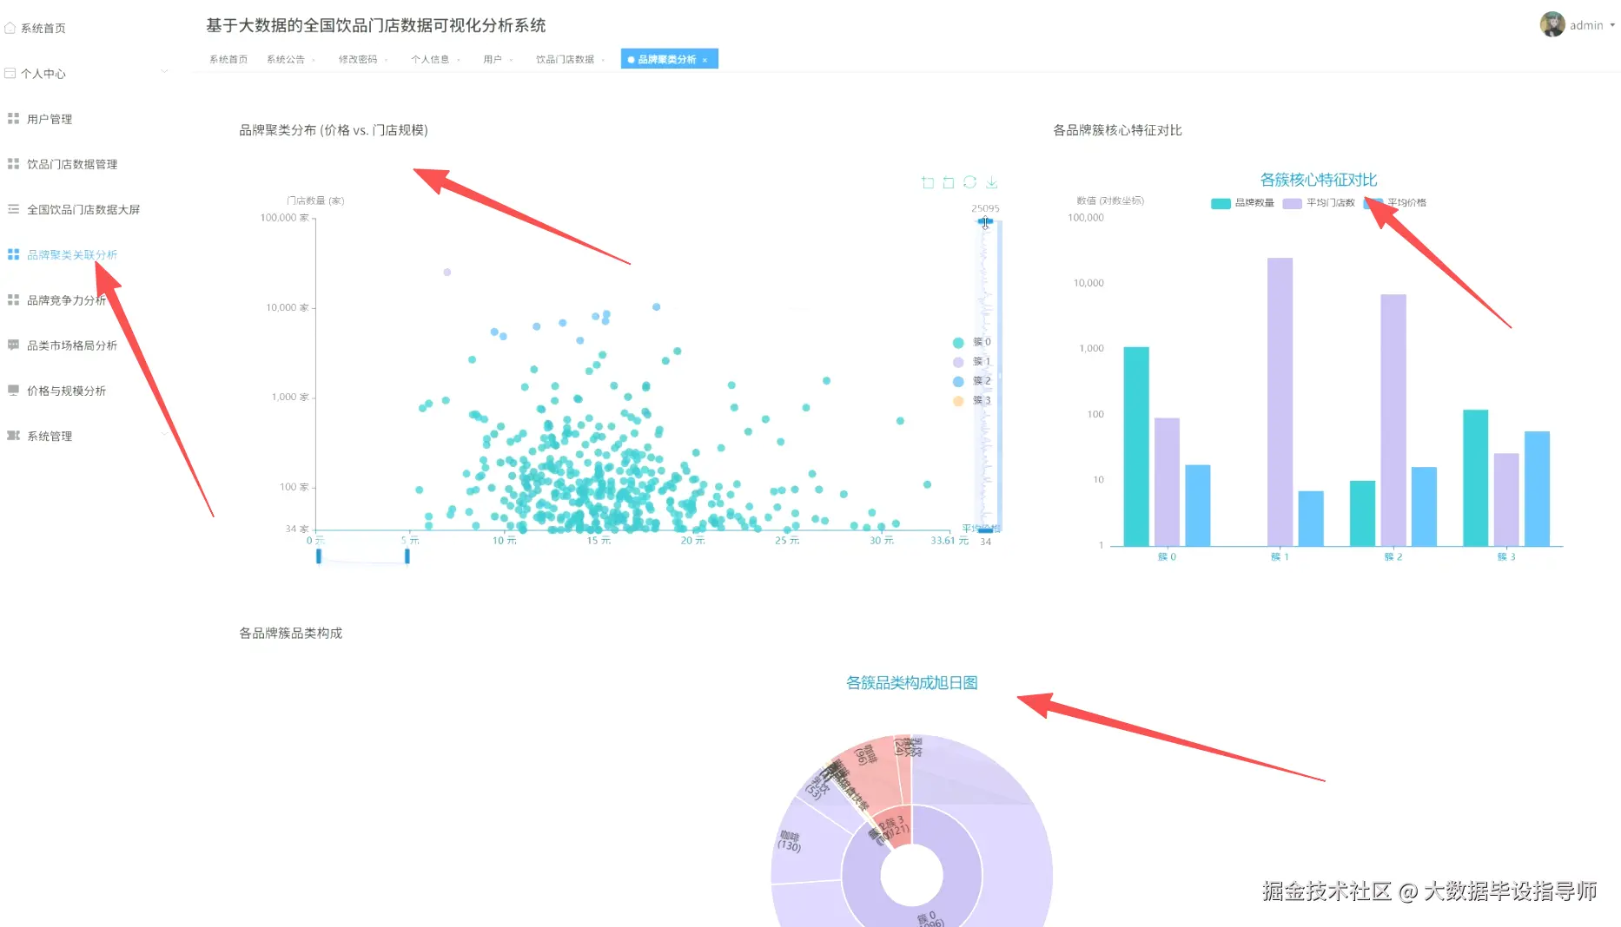This screenshot has width=1621, height=927.
Task: Expand the 个人中心 submenu chevron
Action: coord(164,72)
